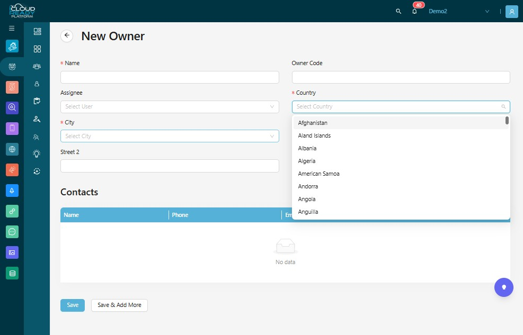This screenshot has width=523, height=335.
Task: Click the search magnifier in top bar
Action: (398, 11)
